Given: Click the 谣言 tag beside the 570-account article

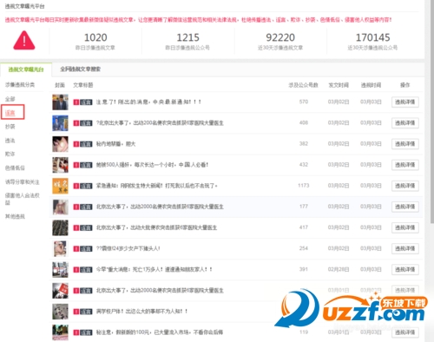Looking at the screenshot, I should tap(82, 102).
